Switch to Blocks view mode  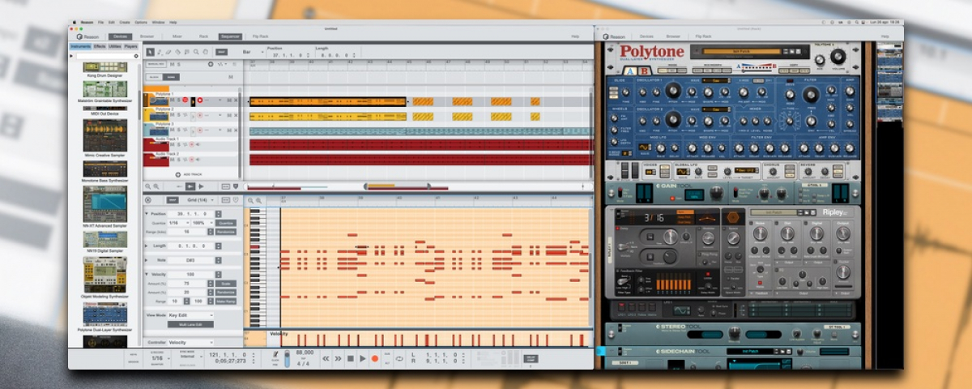click(x=154, y=77)
